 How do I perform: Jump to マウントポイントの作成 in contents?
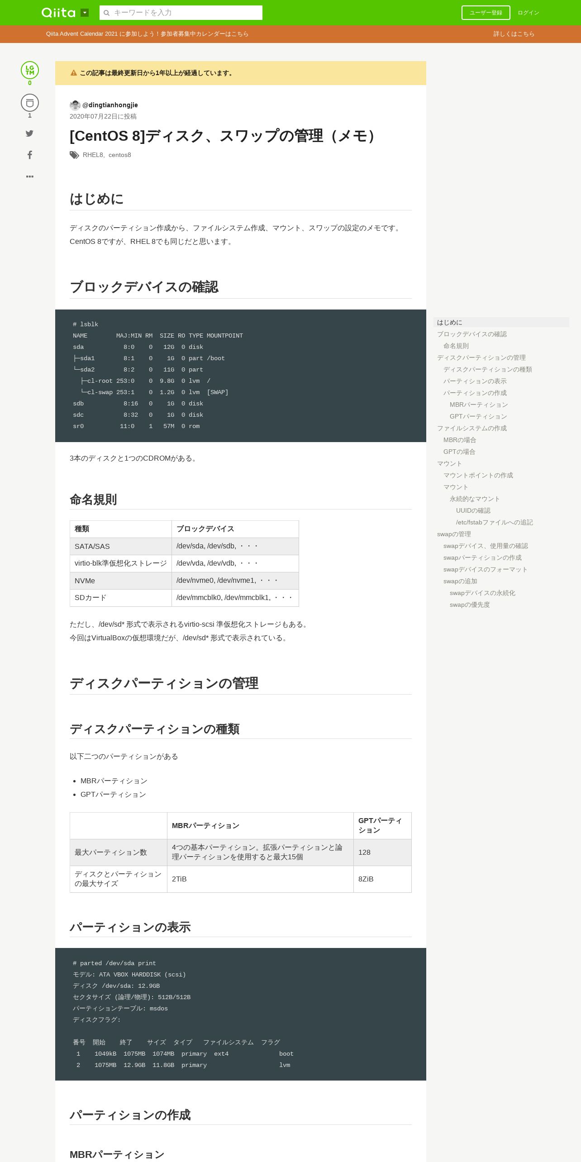pyautogui.click(x=478, y=475)
